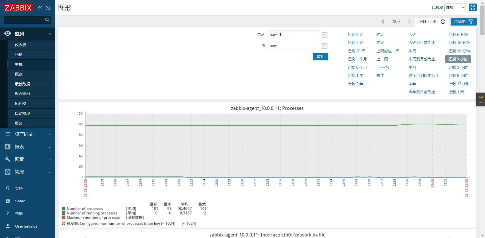
Task: Select the highlighted 还剩 1 小时 range
Action: 458,59
